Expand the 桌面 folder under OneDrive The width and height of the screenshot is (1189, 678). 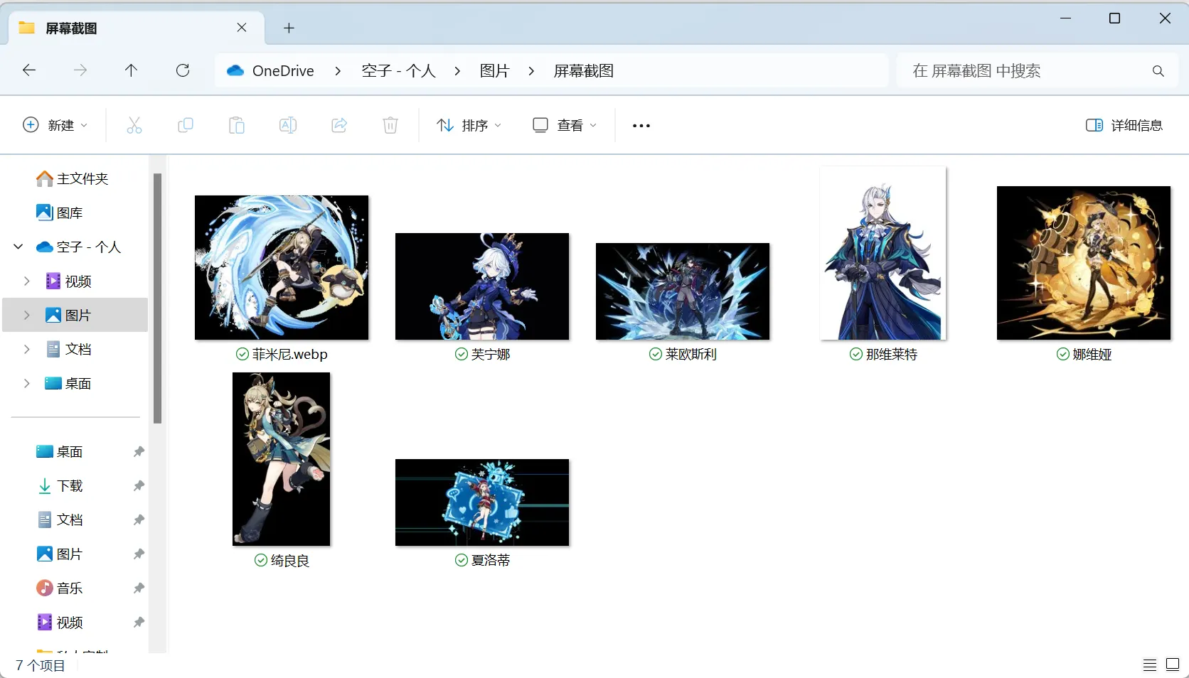pyautogui.click(x=27, y=383)
